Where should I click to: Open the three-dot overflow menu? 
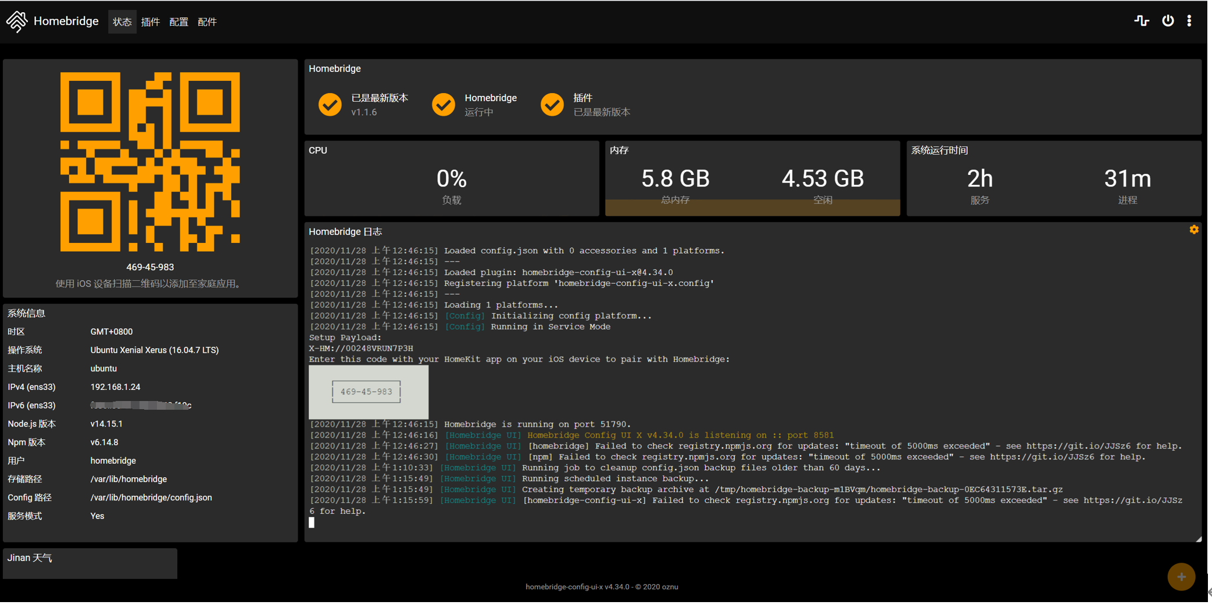pos(1189,20)
